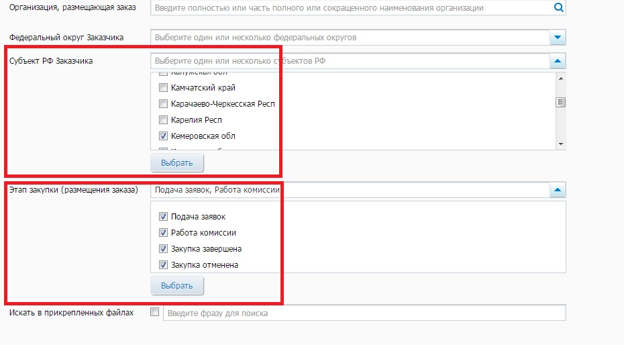
Task: Check the Карачаево-Черкесская Респ checkbox
Action: tap(163, 104)
